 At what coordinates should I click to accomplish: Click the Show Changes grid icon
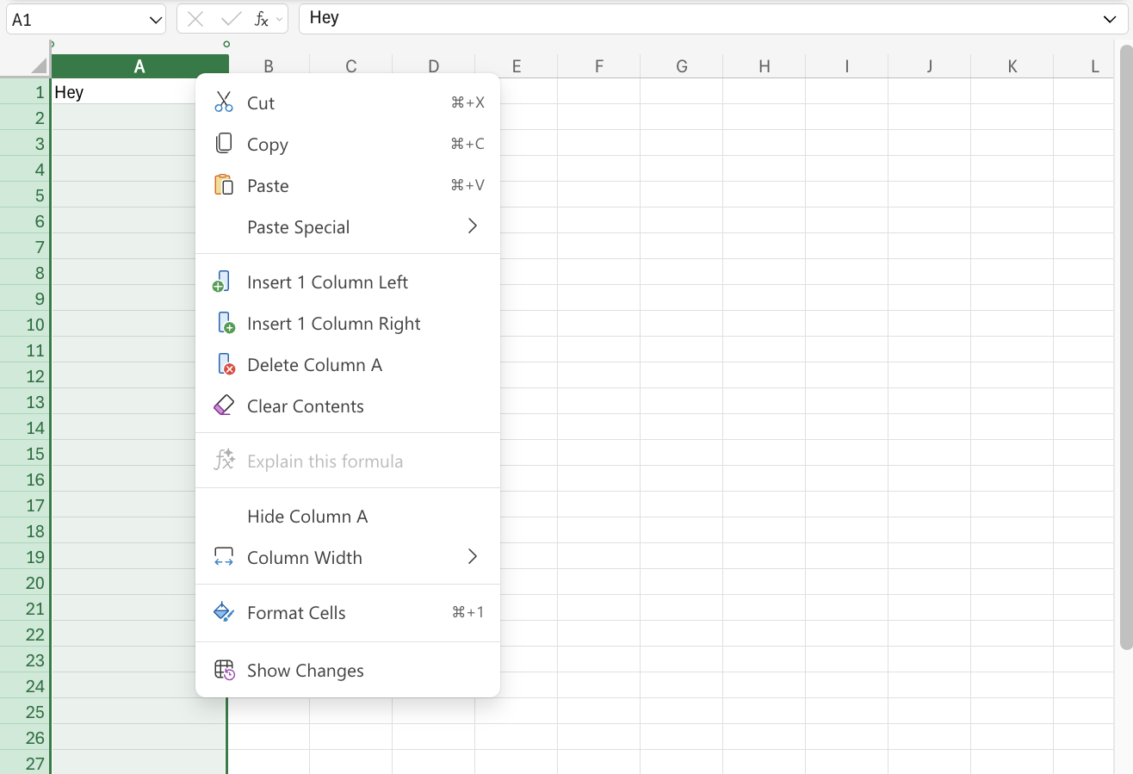(225, 670)
